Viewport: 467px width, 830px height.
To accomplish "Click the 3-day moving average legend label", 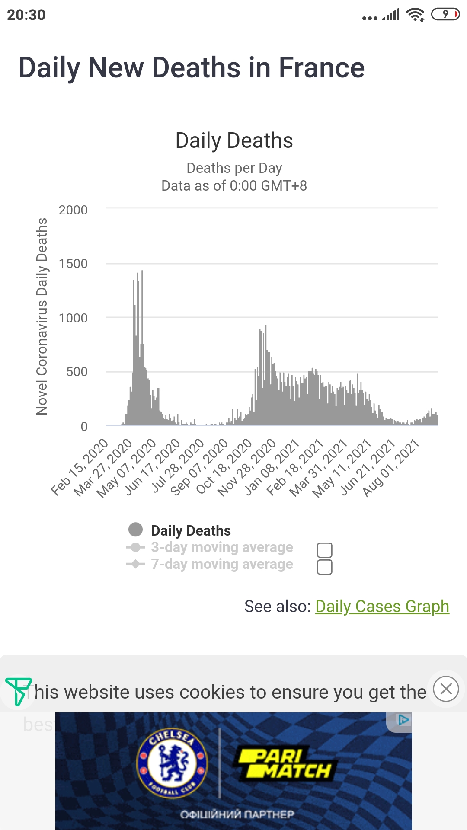I will (222, 547).
